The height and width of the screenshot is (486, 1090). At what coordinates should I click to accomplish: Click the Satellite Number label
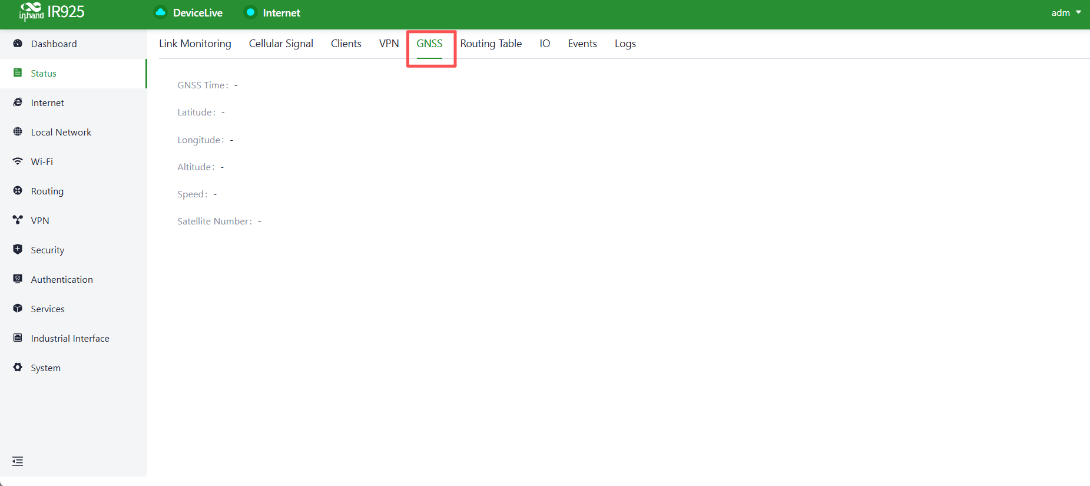[214, 221]
